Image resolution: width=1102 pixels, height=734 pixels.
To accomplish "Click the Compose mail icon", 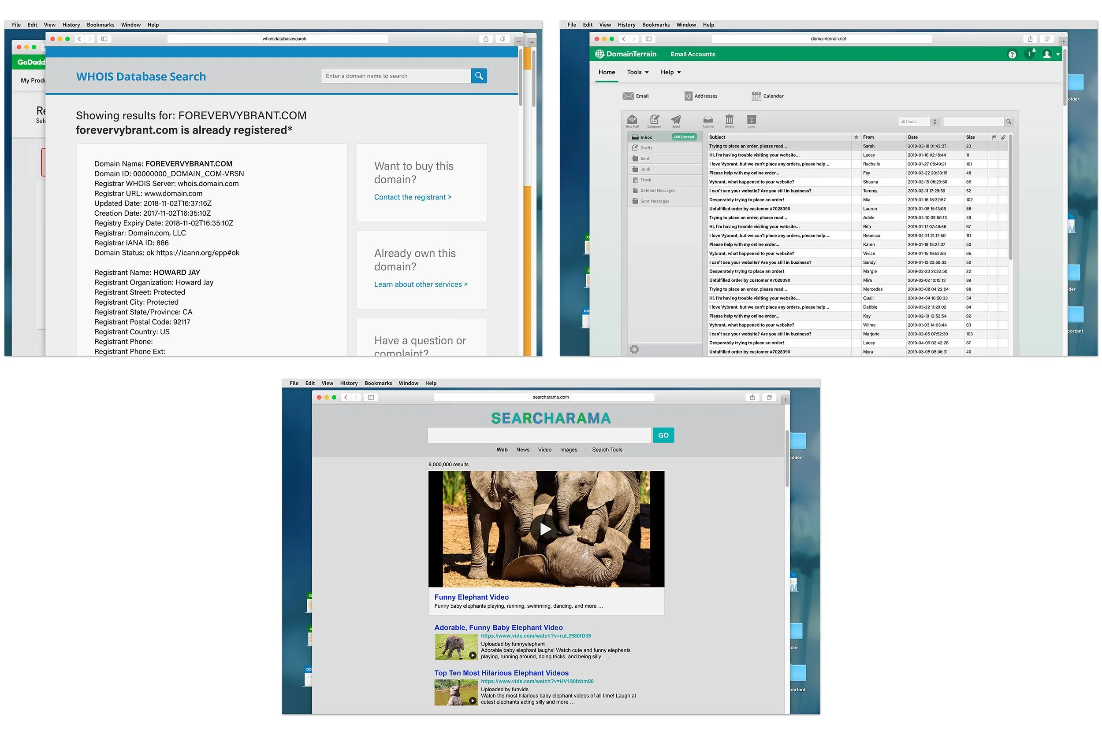I will [654, 120].
